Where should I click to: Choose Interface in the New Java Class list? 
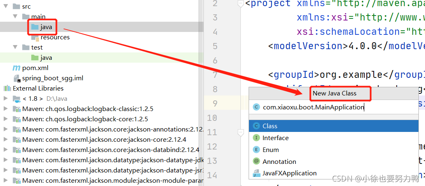tap(334, 138)
